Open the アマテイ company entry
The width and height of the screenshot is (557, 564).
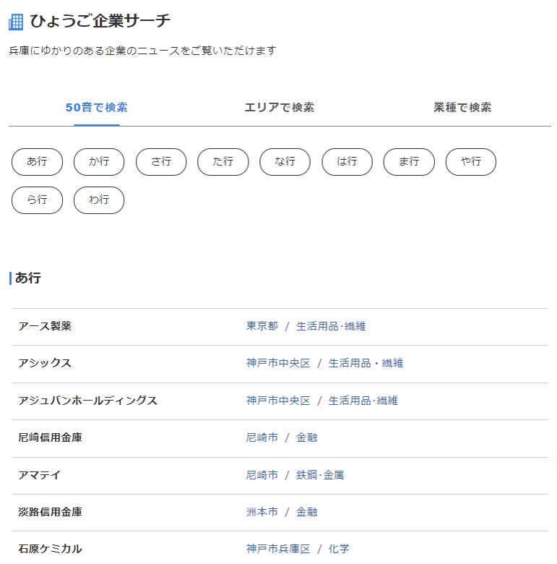coord(40,475)
